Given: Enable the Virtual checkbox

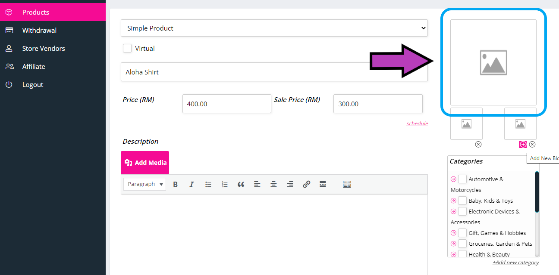Looking at the screenshot, I should click(127, 48).
